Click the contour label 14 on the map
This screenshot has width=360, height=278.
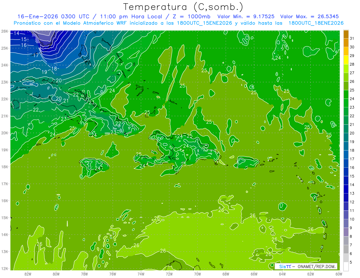pyautogui.click(x=16, y=33)
